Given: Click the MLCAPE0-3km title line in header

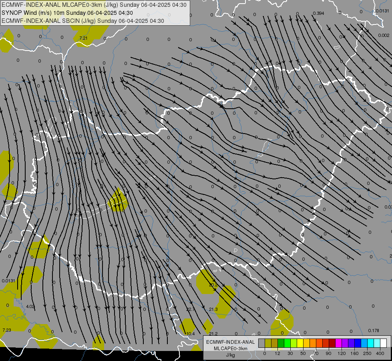Looking at the screenshot, I should click(x=94, y=5).
